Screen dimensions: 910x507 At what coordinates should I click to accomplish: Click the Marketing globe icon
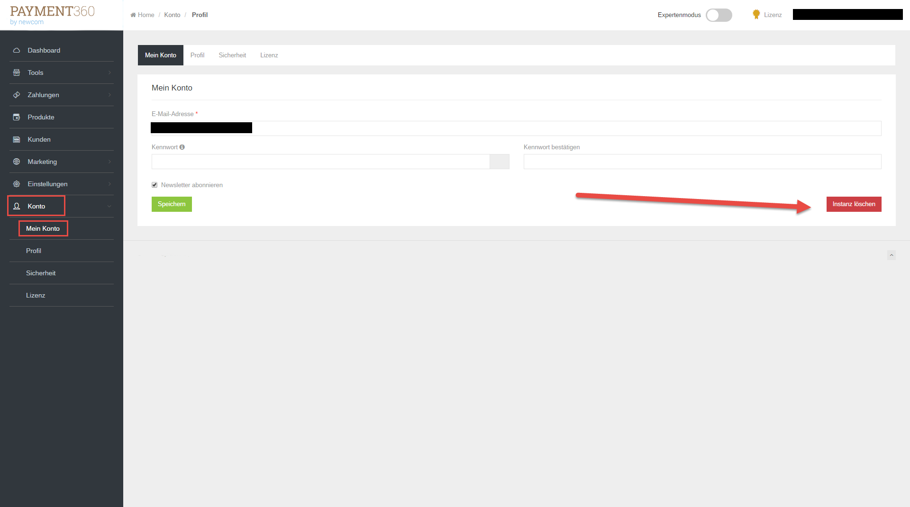pyautogui.click(x=17, y=162)
